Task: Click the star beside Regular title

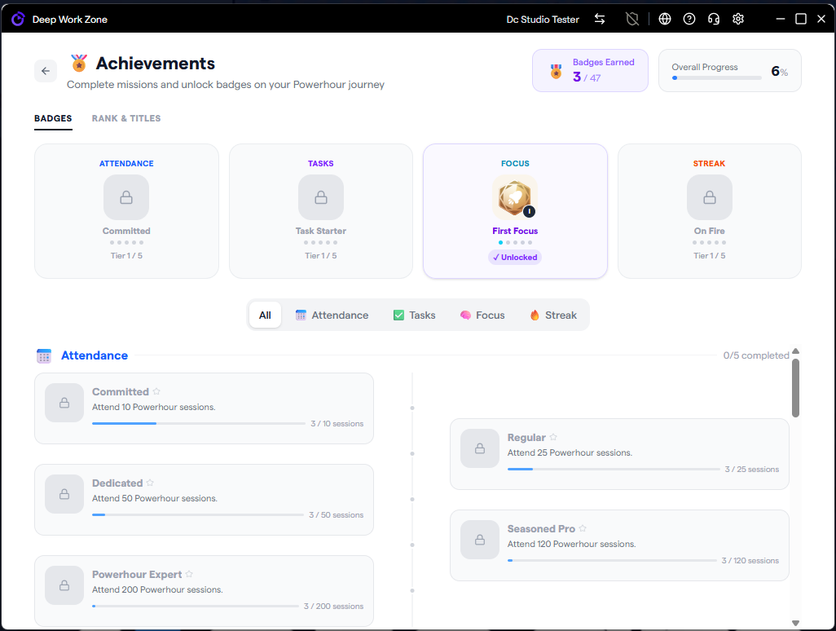Action: (x=553, y=438)
